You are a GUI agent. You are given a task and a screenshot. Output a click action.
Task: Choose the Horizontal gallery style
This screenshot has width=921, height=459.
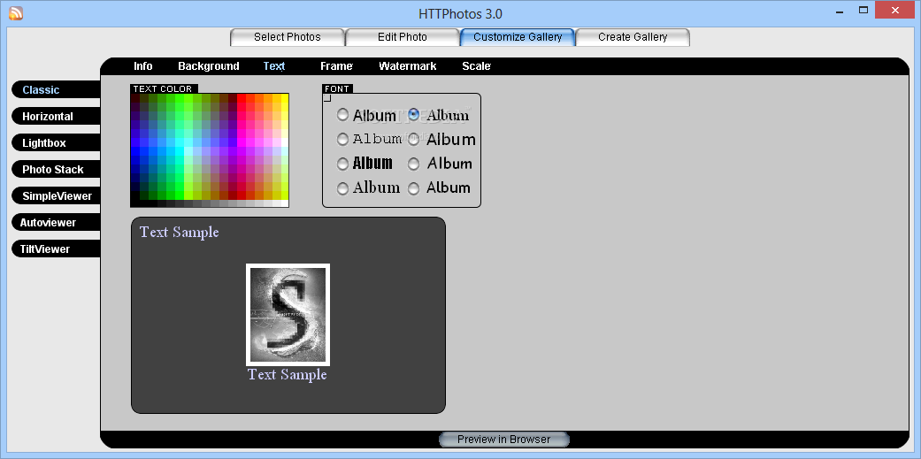pyautogui.click(x=56, y=116)
